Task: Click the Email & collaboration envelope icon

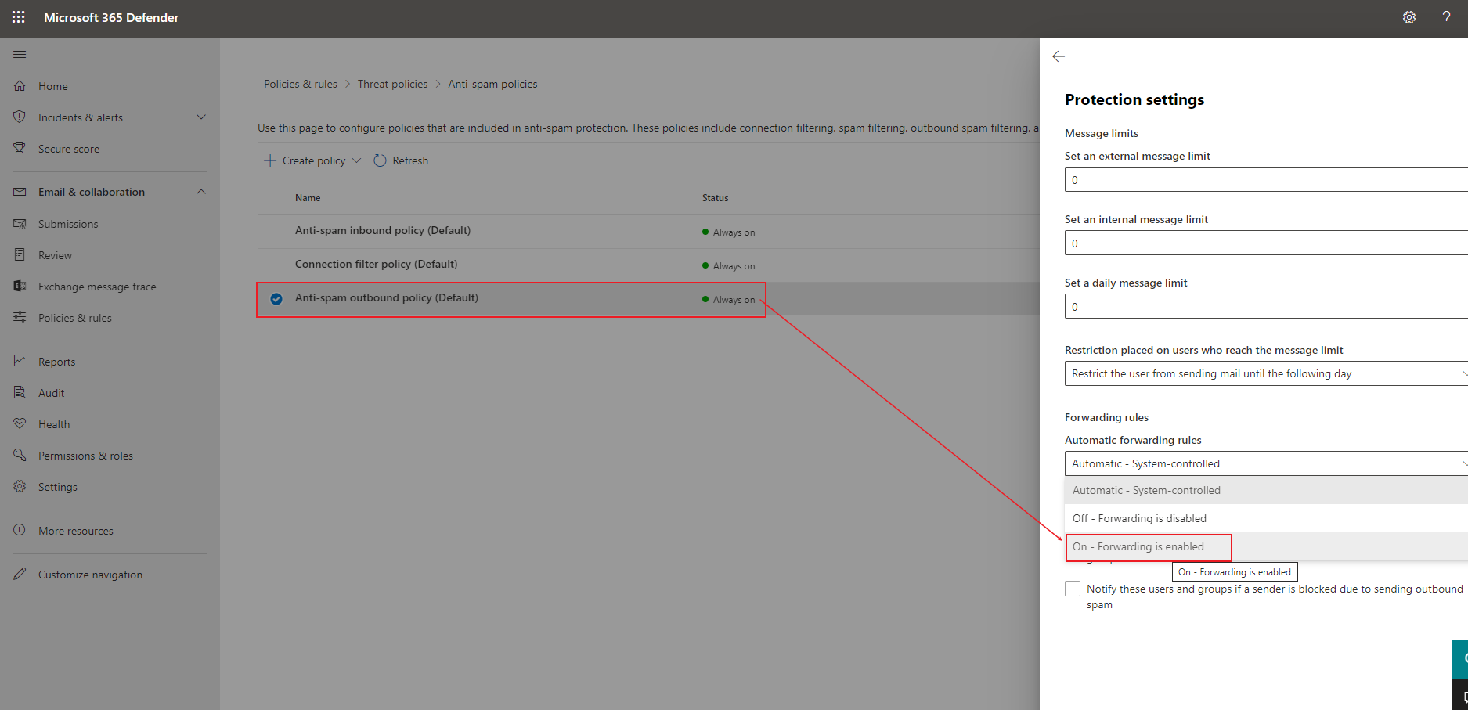Action: click(20, 192)
